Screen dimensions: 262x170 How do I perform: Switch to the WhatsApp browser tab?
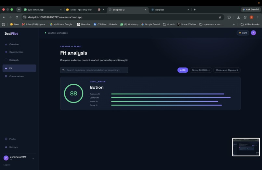[43, 10]
